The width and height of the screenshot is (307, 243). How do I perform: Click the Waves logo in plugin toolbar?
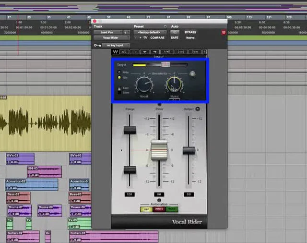[x=115, y=52]
